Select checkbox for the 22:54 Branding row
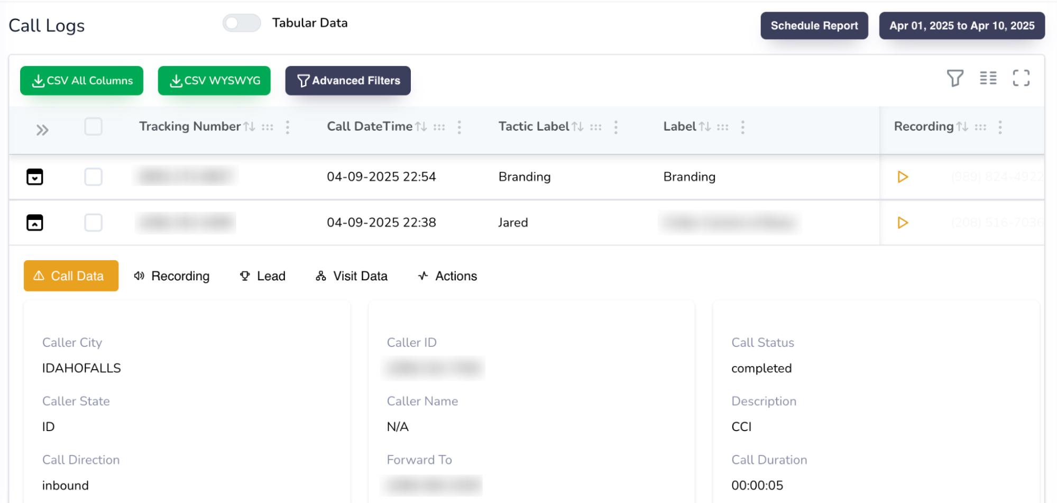The height and width of the screenshot is (503, 1057). (94, 177)
